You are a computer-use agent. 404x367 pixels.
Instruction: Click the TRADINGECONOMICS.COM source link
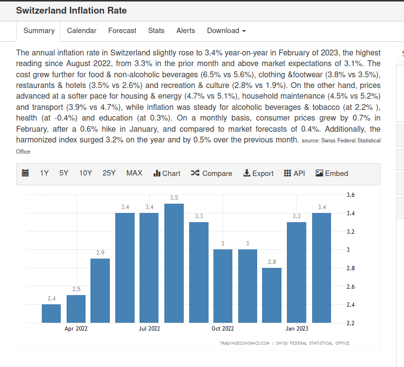tap(245, 343)
